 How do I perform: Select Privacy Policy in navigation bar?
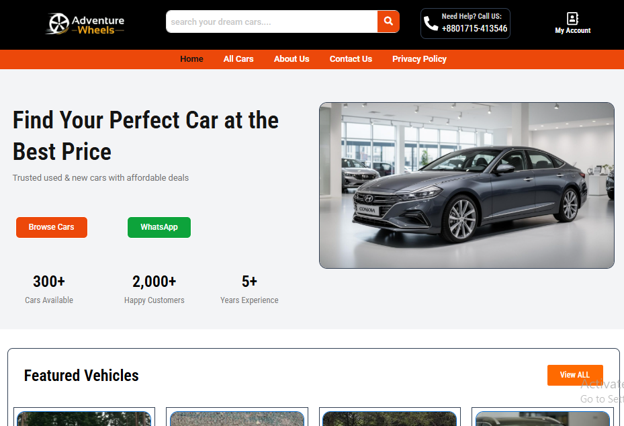pyautogui.click(x=419, y=59)
